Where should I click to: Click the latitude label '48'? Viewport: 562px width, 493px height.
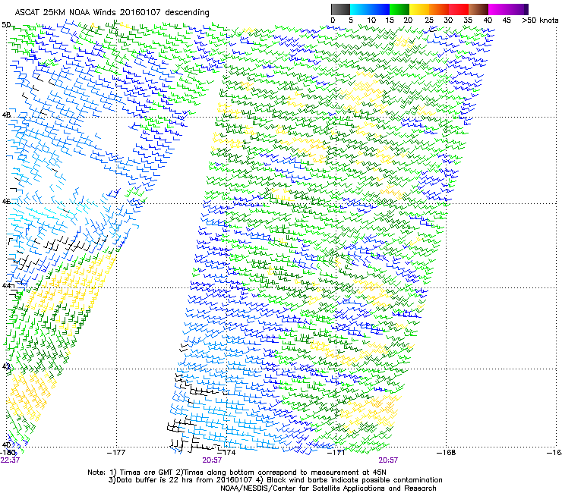[x=6, y=115]
